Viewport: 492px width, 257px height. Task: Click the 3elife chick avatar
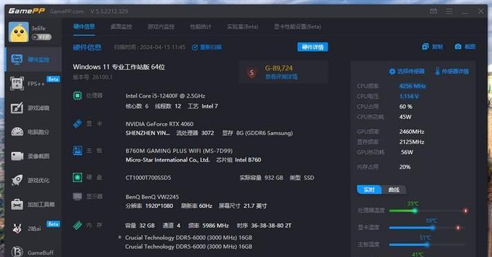tap(19, 32)
